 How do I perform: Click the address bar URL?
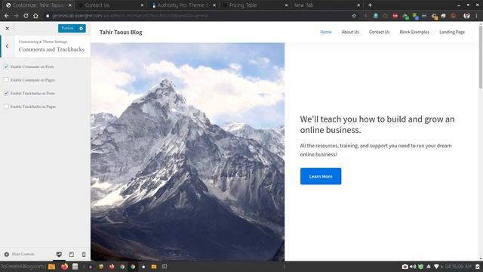pos(131,16)
